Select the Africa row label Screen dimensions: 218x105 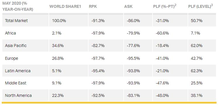click(11, 33)
